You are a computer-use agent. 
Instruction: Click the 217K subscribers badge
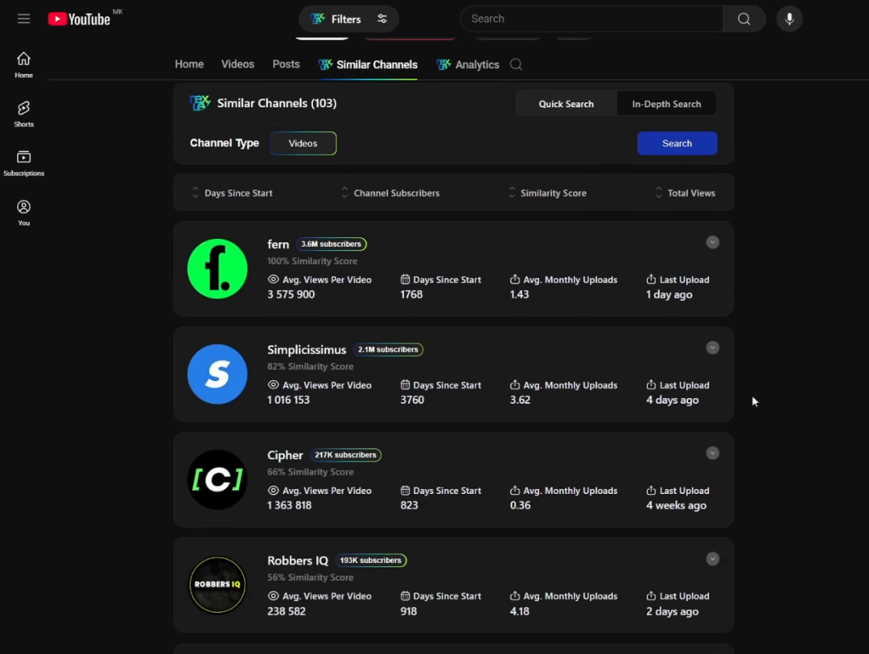[x=345, y=455]
